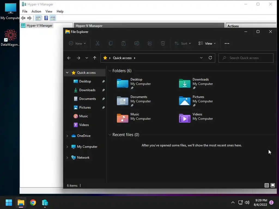The image size is (279, 209).
Task: Select the Pictures folder tile
Action: pyautogui.click(x=196, y=101)
